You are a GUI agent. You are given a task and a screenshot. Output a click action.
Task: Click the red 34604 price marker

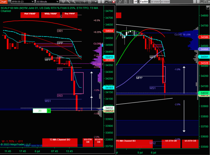point(109,31)
